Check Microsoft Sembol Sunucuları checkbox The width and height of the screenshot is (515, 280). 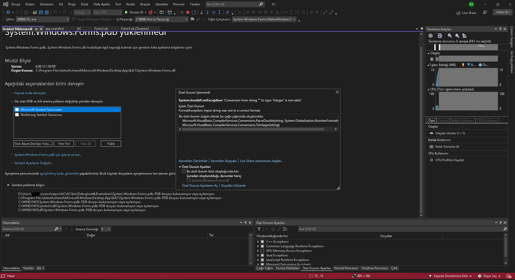click(x=17, y=110)
